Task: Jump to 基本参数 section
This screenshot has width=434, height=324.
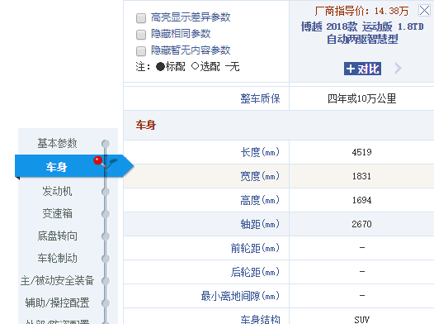Action: [57, 144]
